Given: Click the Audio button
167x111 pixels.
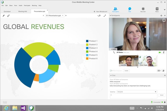Looking at the screenshot, I should pos(126,71).
